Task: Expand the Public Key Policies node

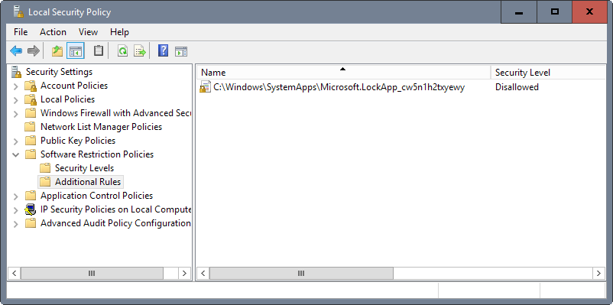Action: (15, 141)
